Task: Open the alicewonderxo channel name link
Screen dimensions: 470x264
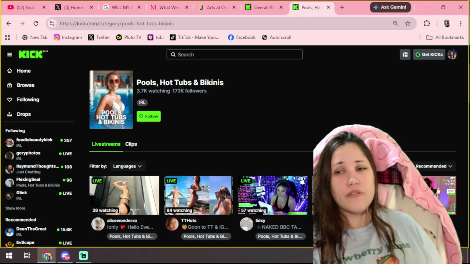Action: pos(122,220)
